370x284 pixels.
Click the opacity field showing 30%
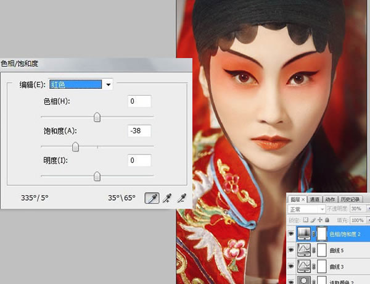[x=357, y=209]
